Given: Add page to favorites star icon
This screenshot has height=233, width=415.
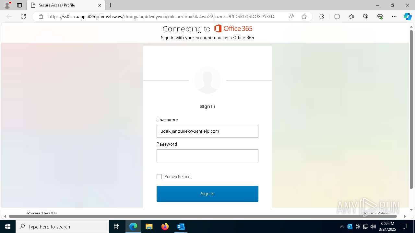Looking at the screenshot, I should pyautogui.click(x=304, y=17).
